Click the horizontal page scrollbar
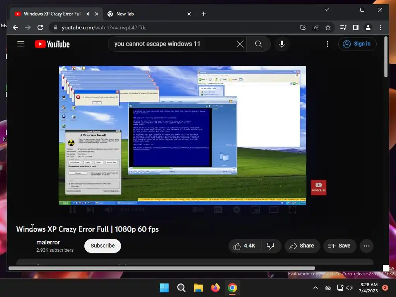The height and width of the screenshot is (297, 396). [x=162, y=268]
